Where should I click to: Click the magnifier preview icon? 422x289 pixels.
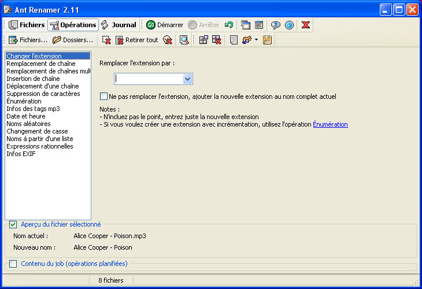coord(184,40)
